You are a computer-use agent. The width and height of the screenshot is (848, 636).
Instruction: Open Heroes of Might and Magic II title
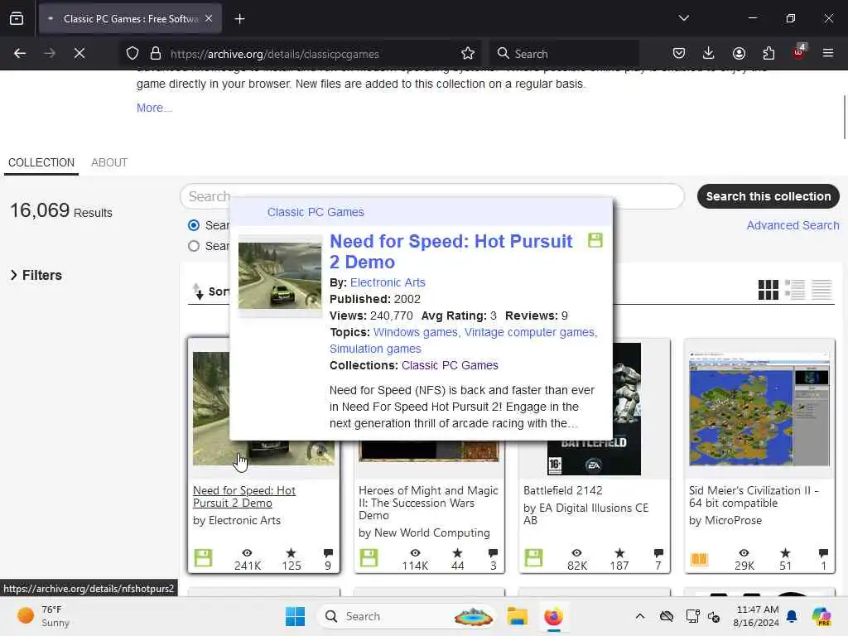tap(428, 503)
